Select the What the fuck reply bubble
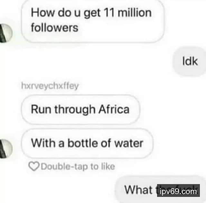This screenshot has width=206, height=203. pos(161,190)
